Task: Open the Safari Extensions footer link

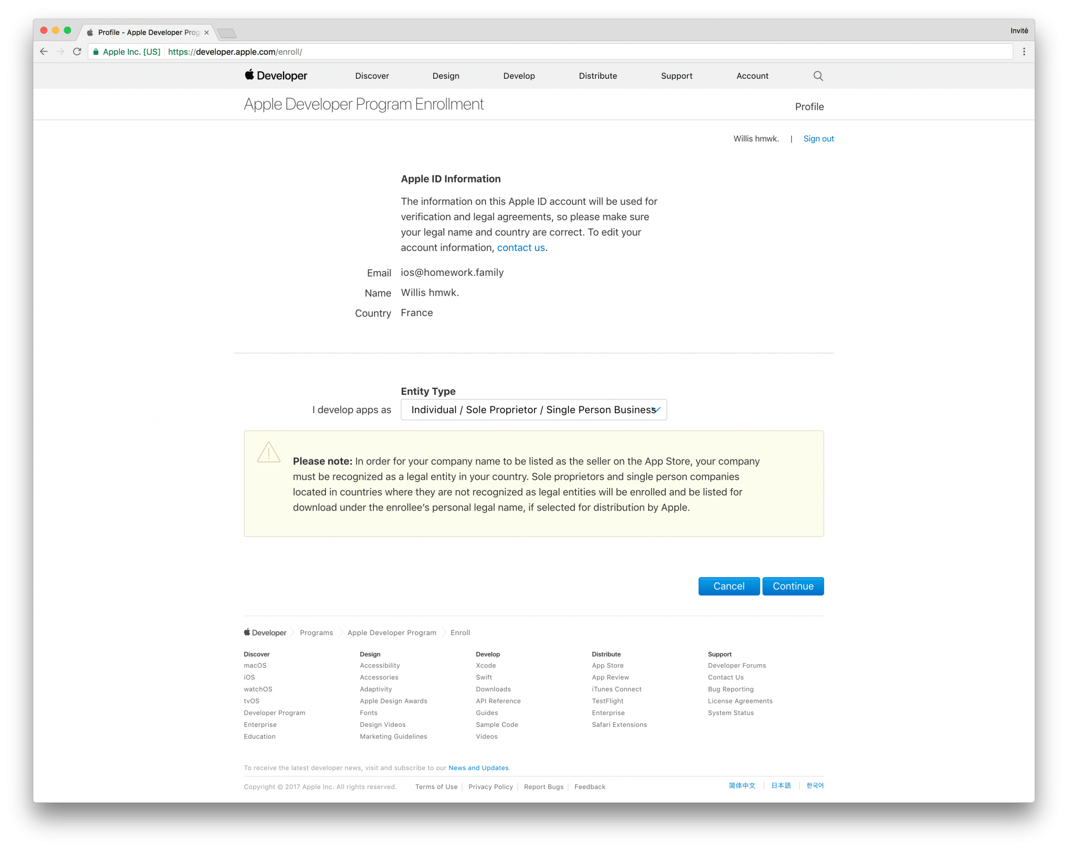Action: (x=619, y=725)
